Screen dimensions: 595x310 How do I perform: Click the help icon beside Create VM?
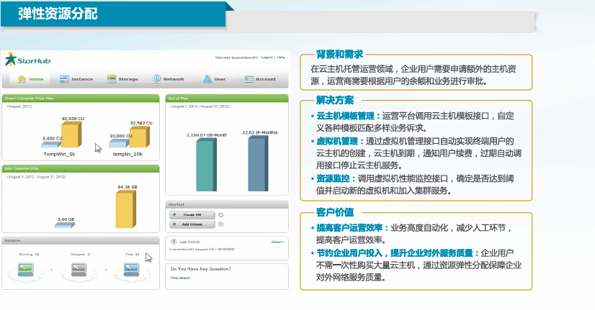click(220, 214)
